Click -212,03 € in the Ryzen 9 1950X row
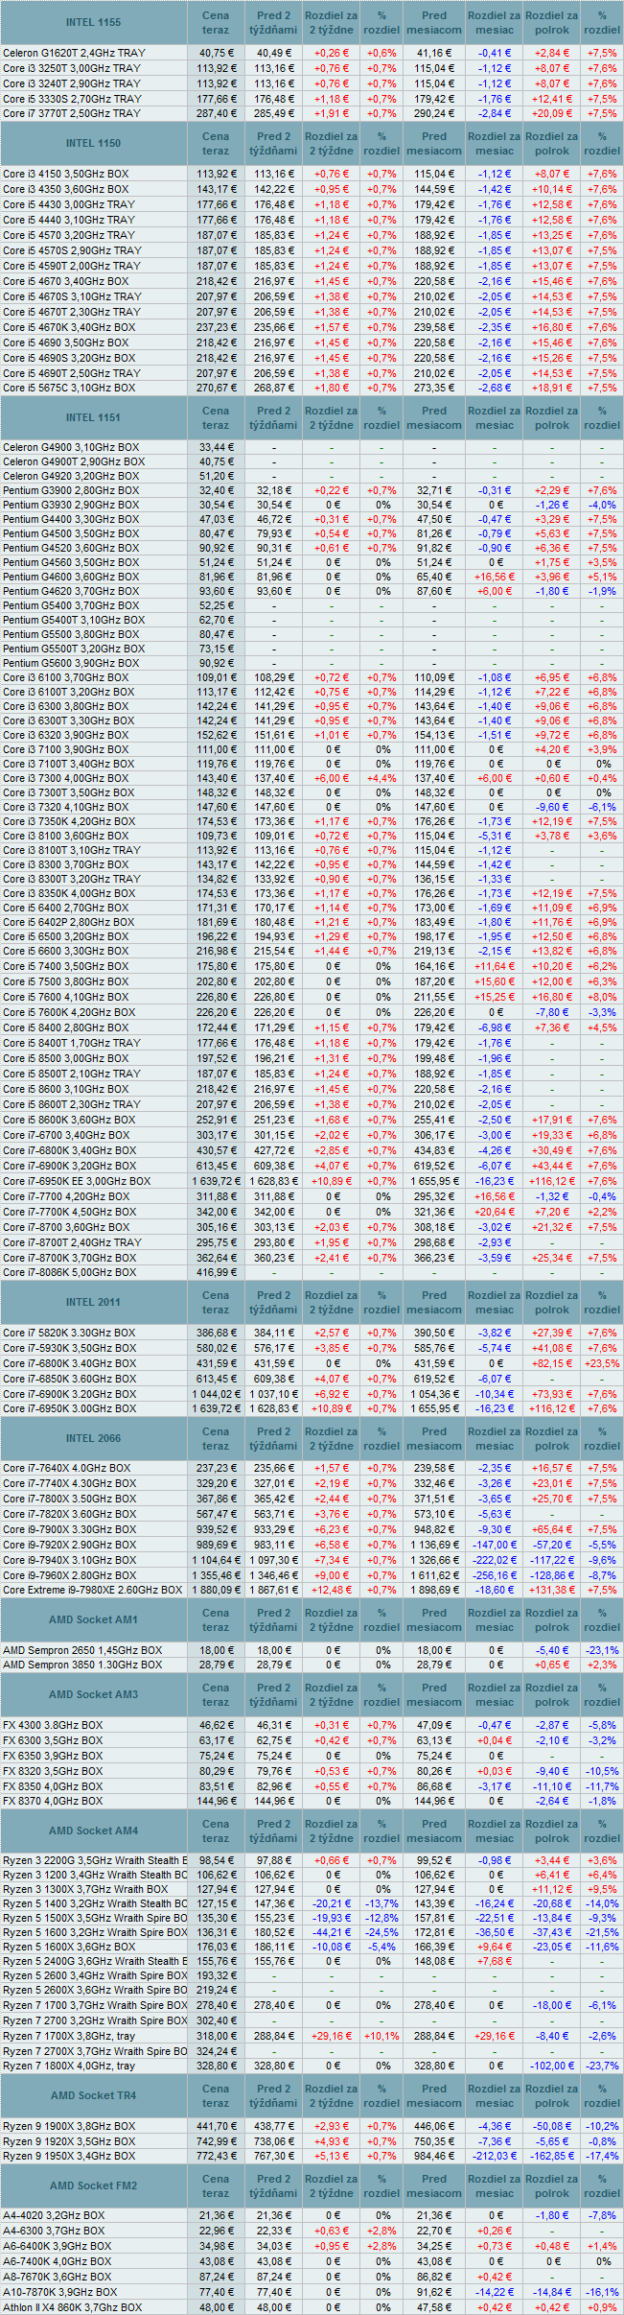 495,2156
